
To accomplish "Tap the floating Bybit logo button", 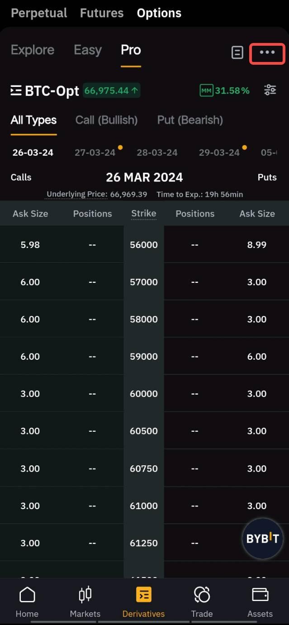I will pos(262,539).
